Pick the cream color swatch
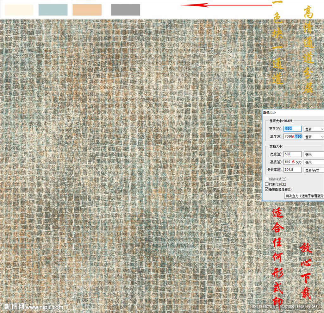This screenshot has width=324, height=313. 19,10
